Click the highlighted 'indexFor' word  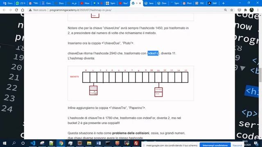click(153, 53)
